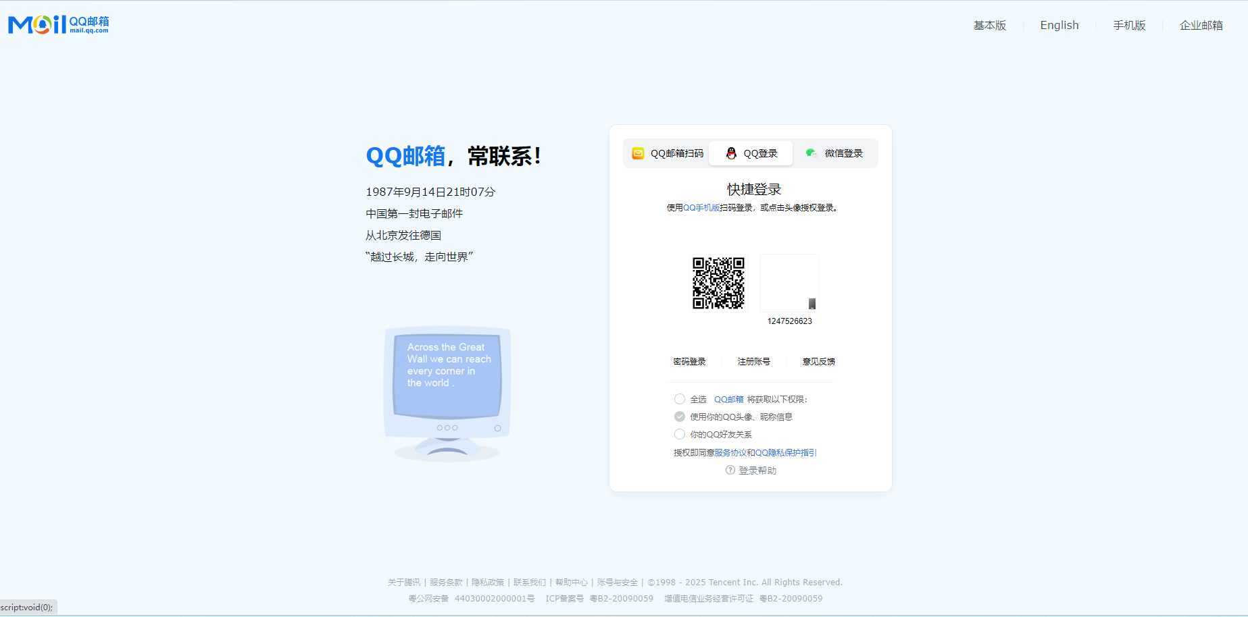Click the QQ Mail logo
1248x617 pixels.
[x=58, y=24]
